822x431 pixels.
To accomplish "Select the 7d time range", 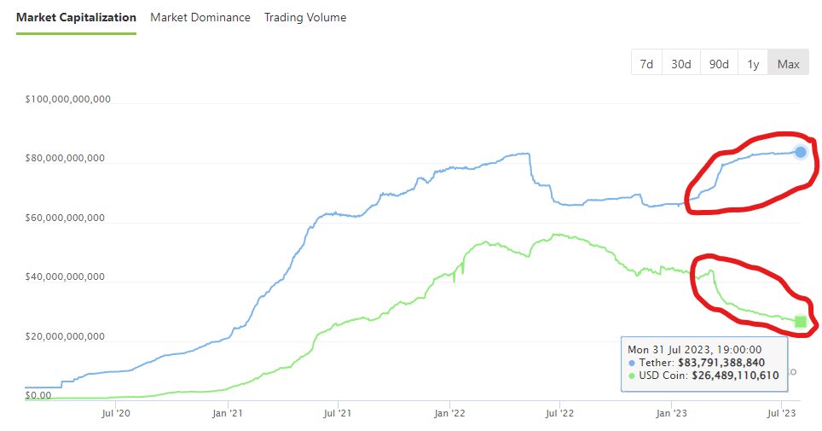I will pos(646,63).
